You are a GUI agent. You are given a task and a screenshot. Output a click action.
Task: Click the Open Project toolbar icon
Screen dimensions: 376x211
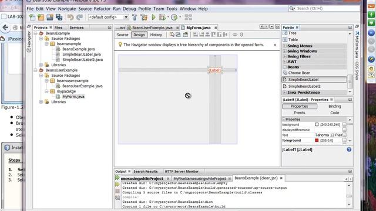pos(50,17)
